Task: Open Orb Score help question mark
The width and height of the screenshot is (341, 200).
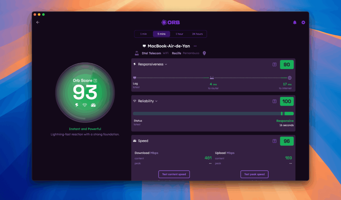Action: click(95, 81)
